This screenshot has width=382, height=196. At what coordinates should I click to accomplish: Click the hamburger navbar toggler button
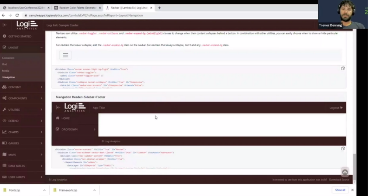click(66, 55)
